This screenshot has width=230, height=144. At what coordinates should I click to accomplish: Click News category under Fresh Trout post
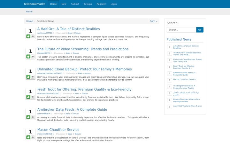click(x=77, y=93)
